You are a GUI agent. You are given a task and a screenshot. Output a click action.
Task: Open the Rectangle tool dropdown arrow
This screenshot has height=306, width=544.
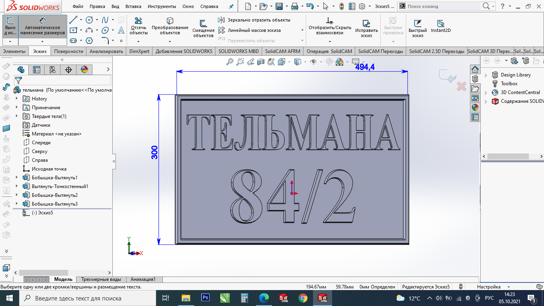pyautogui.click(x=81, y=30)
